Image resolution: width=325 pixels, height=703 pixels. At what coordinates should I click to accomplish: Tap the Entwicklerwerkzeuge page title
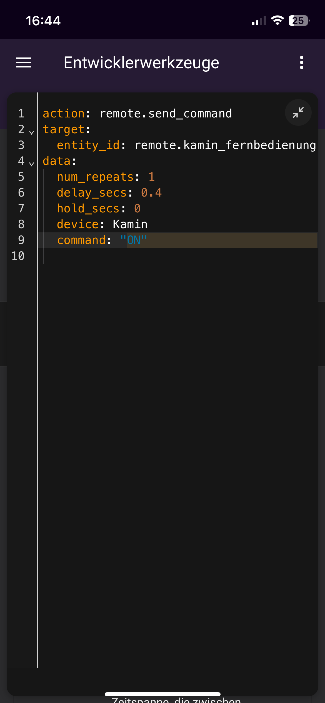pyautogui.click(x=141, y=63)
